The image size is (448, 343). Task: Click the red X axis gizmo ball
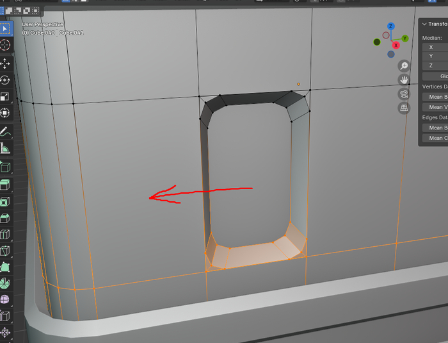(396, 45)
